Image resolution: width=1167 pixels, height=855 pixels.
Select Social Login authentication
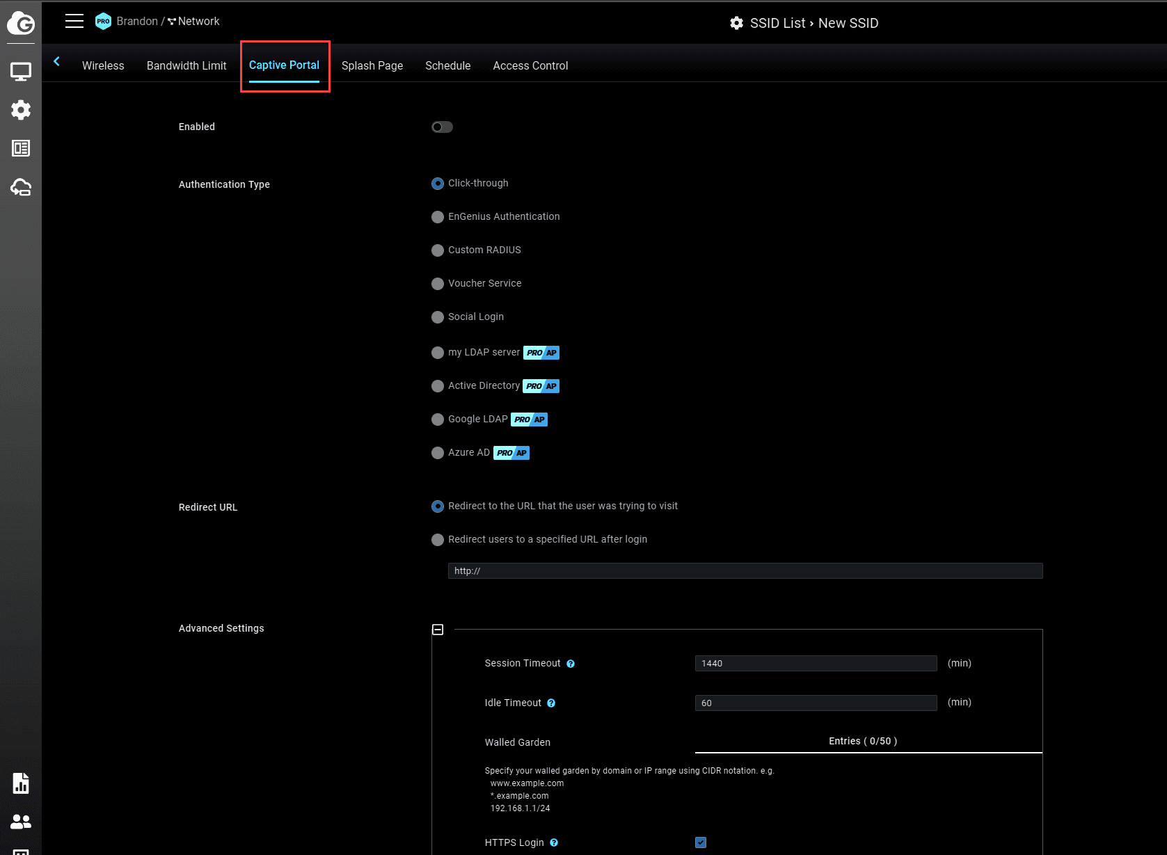438,317
